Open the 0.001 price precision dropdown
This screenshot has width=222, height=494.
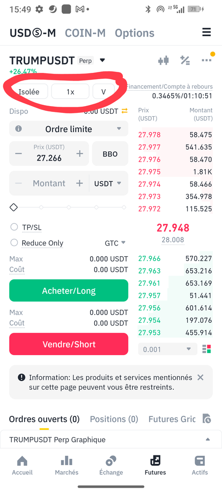coord(168,349)
